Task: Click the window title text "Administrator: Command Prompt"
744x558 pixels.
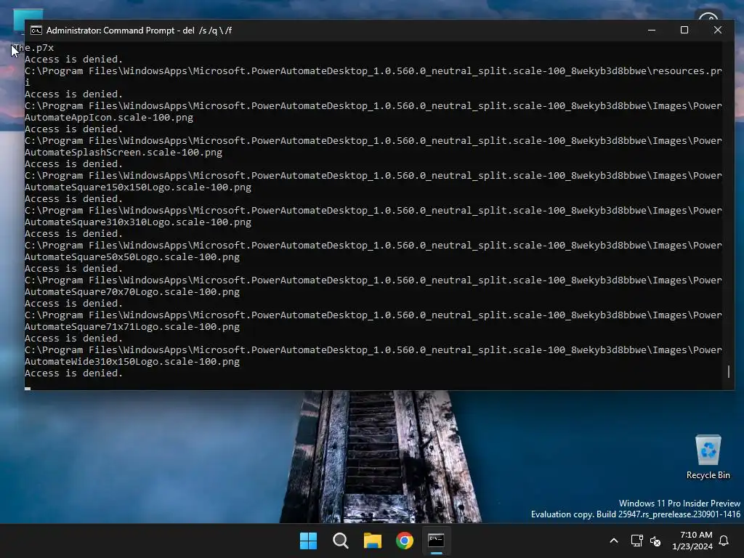Action: (110, 31)
